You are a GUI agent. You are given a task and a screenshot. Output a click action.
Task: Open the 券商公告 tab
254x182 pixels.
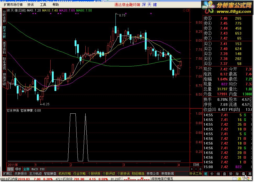click(153, 174)
